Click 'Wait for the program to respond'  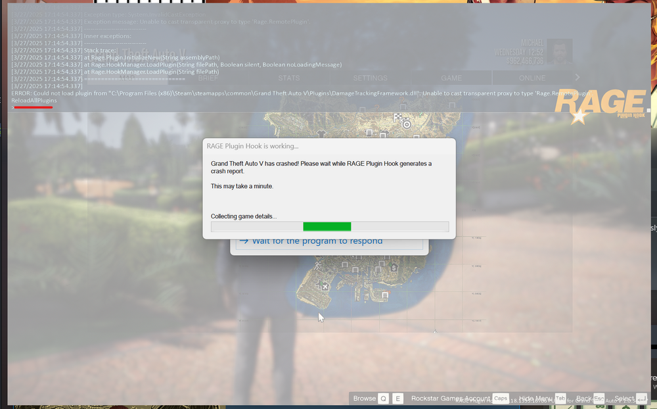click(329, 243)
